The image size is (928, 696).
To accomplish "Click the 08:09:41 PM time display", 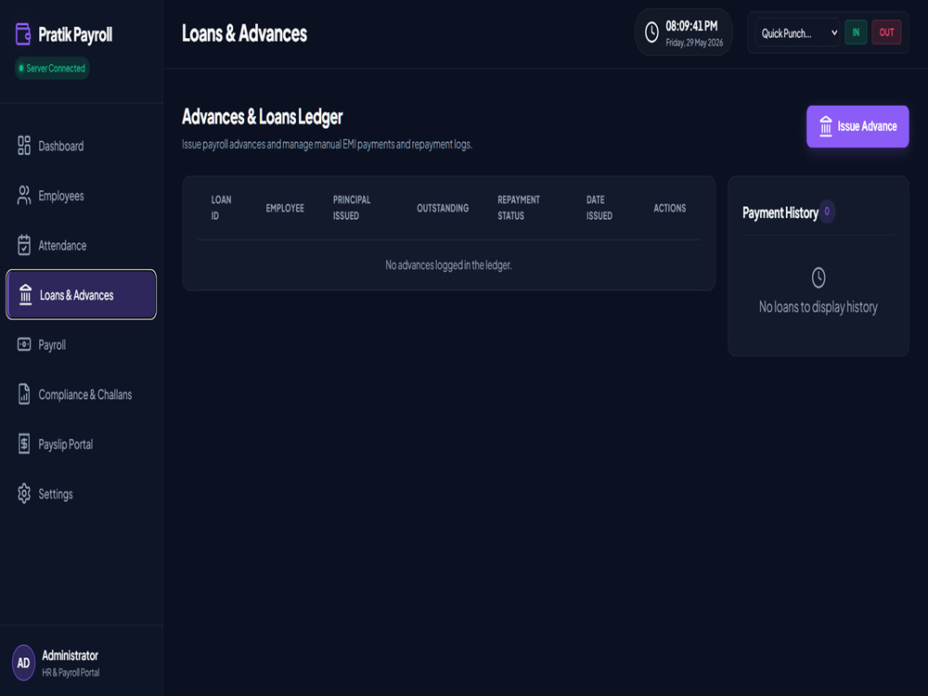I will coord(691,26).
